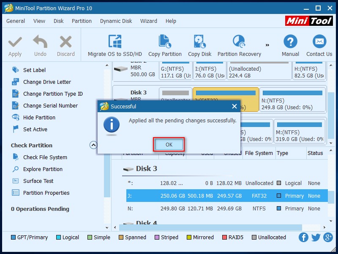Open the Manual help icon
The image size is (338, 254).
coord(290,41)
